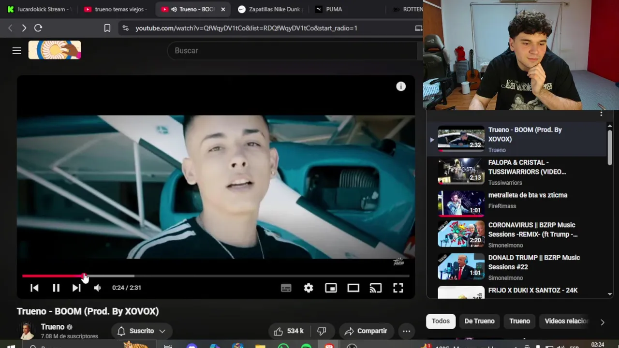
Task: Click Simonelmono under CORONAVIRUS video
Action: coord(505,245)
